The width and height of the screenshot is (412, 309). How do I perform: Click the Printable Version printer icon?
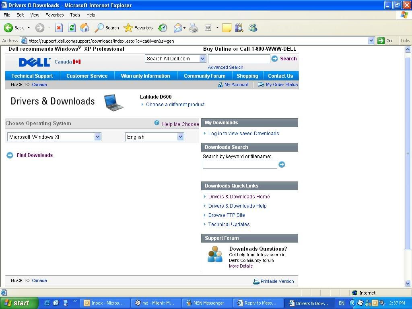coord(256,281)
